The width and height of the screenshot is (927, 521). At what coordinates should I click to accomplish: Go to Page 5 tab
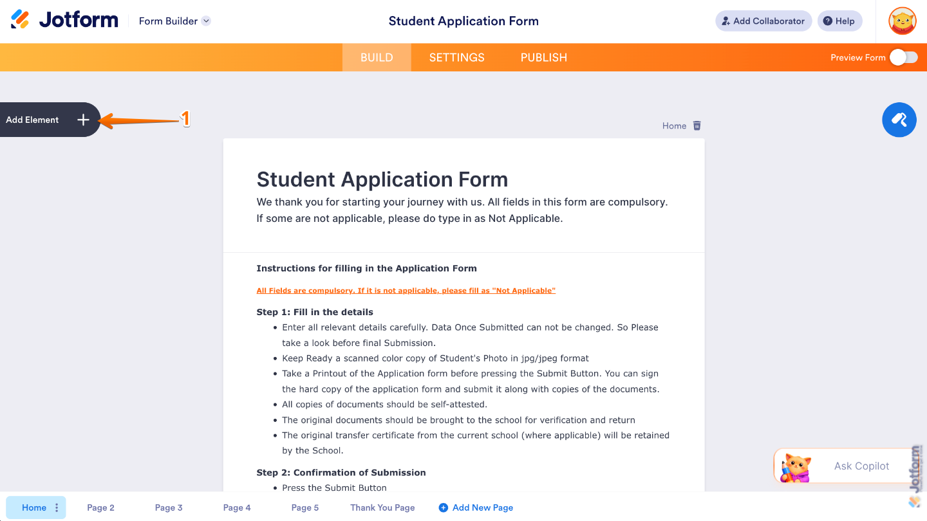click(x=305, y=507)
